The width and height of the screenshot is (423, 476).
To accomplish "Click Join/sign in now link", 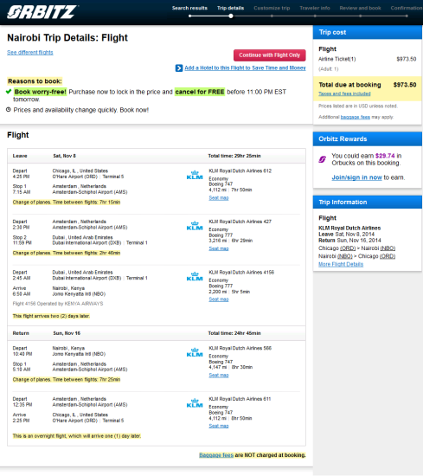I will pyautogui.click(x=356, y=177).
